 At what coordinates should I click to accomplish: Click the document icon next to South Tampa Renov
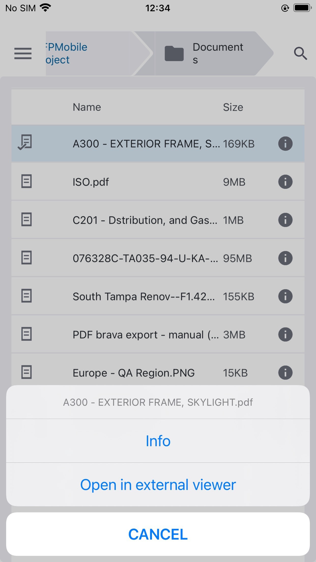point(27,296)
